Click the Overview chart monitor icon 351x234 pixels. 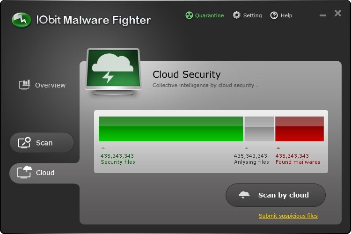point(24,85)
